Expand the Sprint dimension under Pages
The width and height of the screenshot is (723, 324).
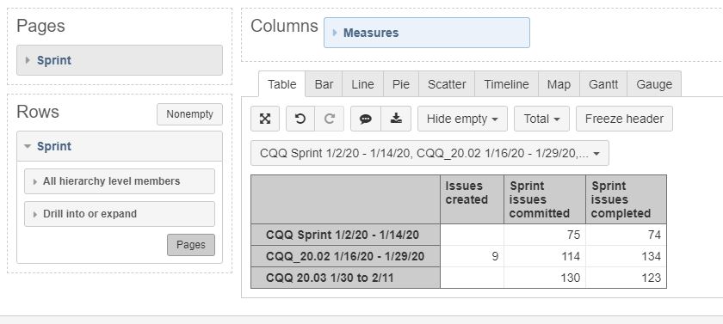pos(120,60)
